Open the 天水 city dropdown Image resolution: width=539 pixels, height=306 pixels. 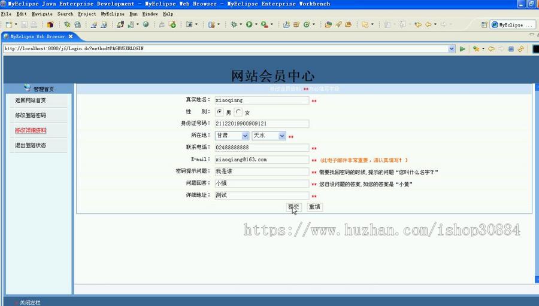tap(269, 136)
